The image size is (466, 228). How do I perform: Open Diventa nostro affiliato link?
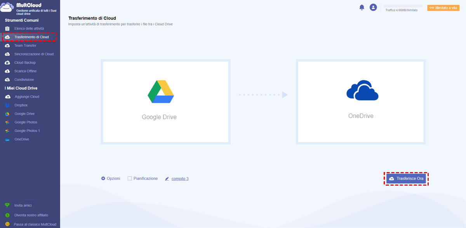click(31, 215)
